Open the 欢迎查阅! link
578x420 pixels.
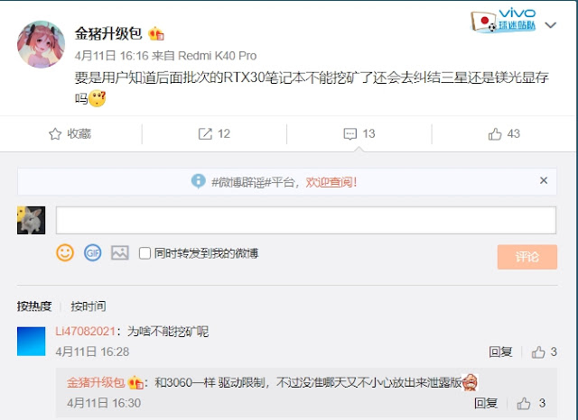(x=331, y=182)
